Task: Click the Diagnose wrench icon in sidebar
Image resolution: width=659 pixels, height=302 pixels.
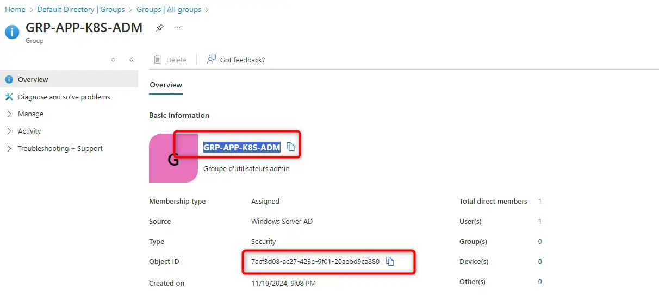Action: 9,97
